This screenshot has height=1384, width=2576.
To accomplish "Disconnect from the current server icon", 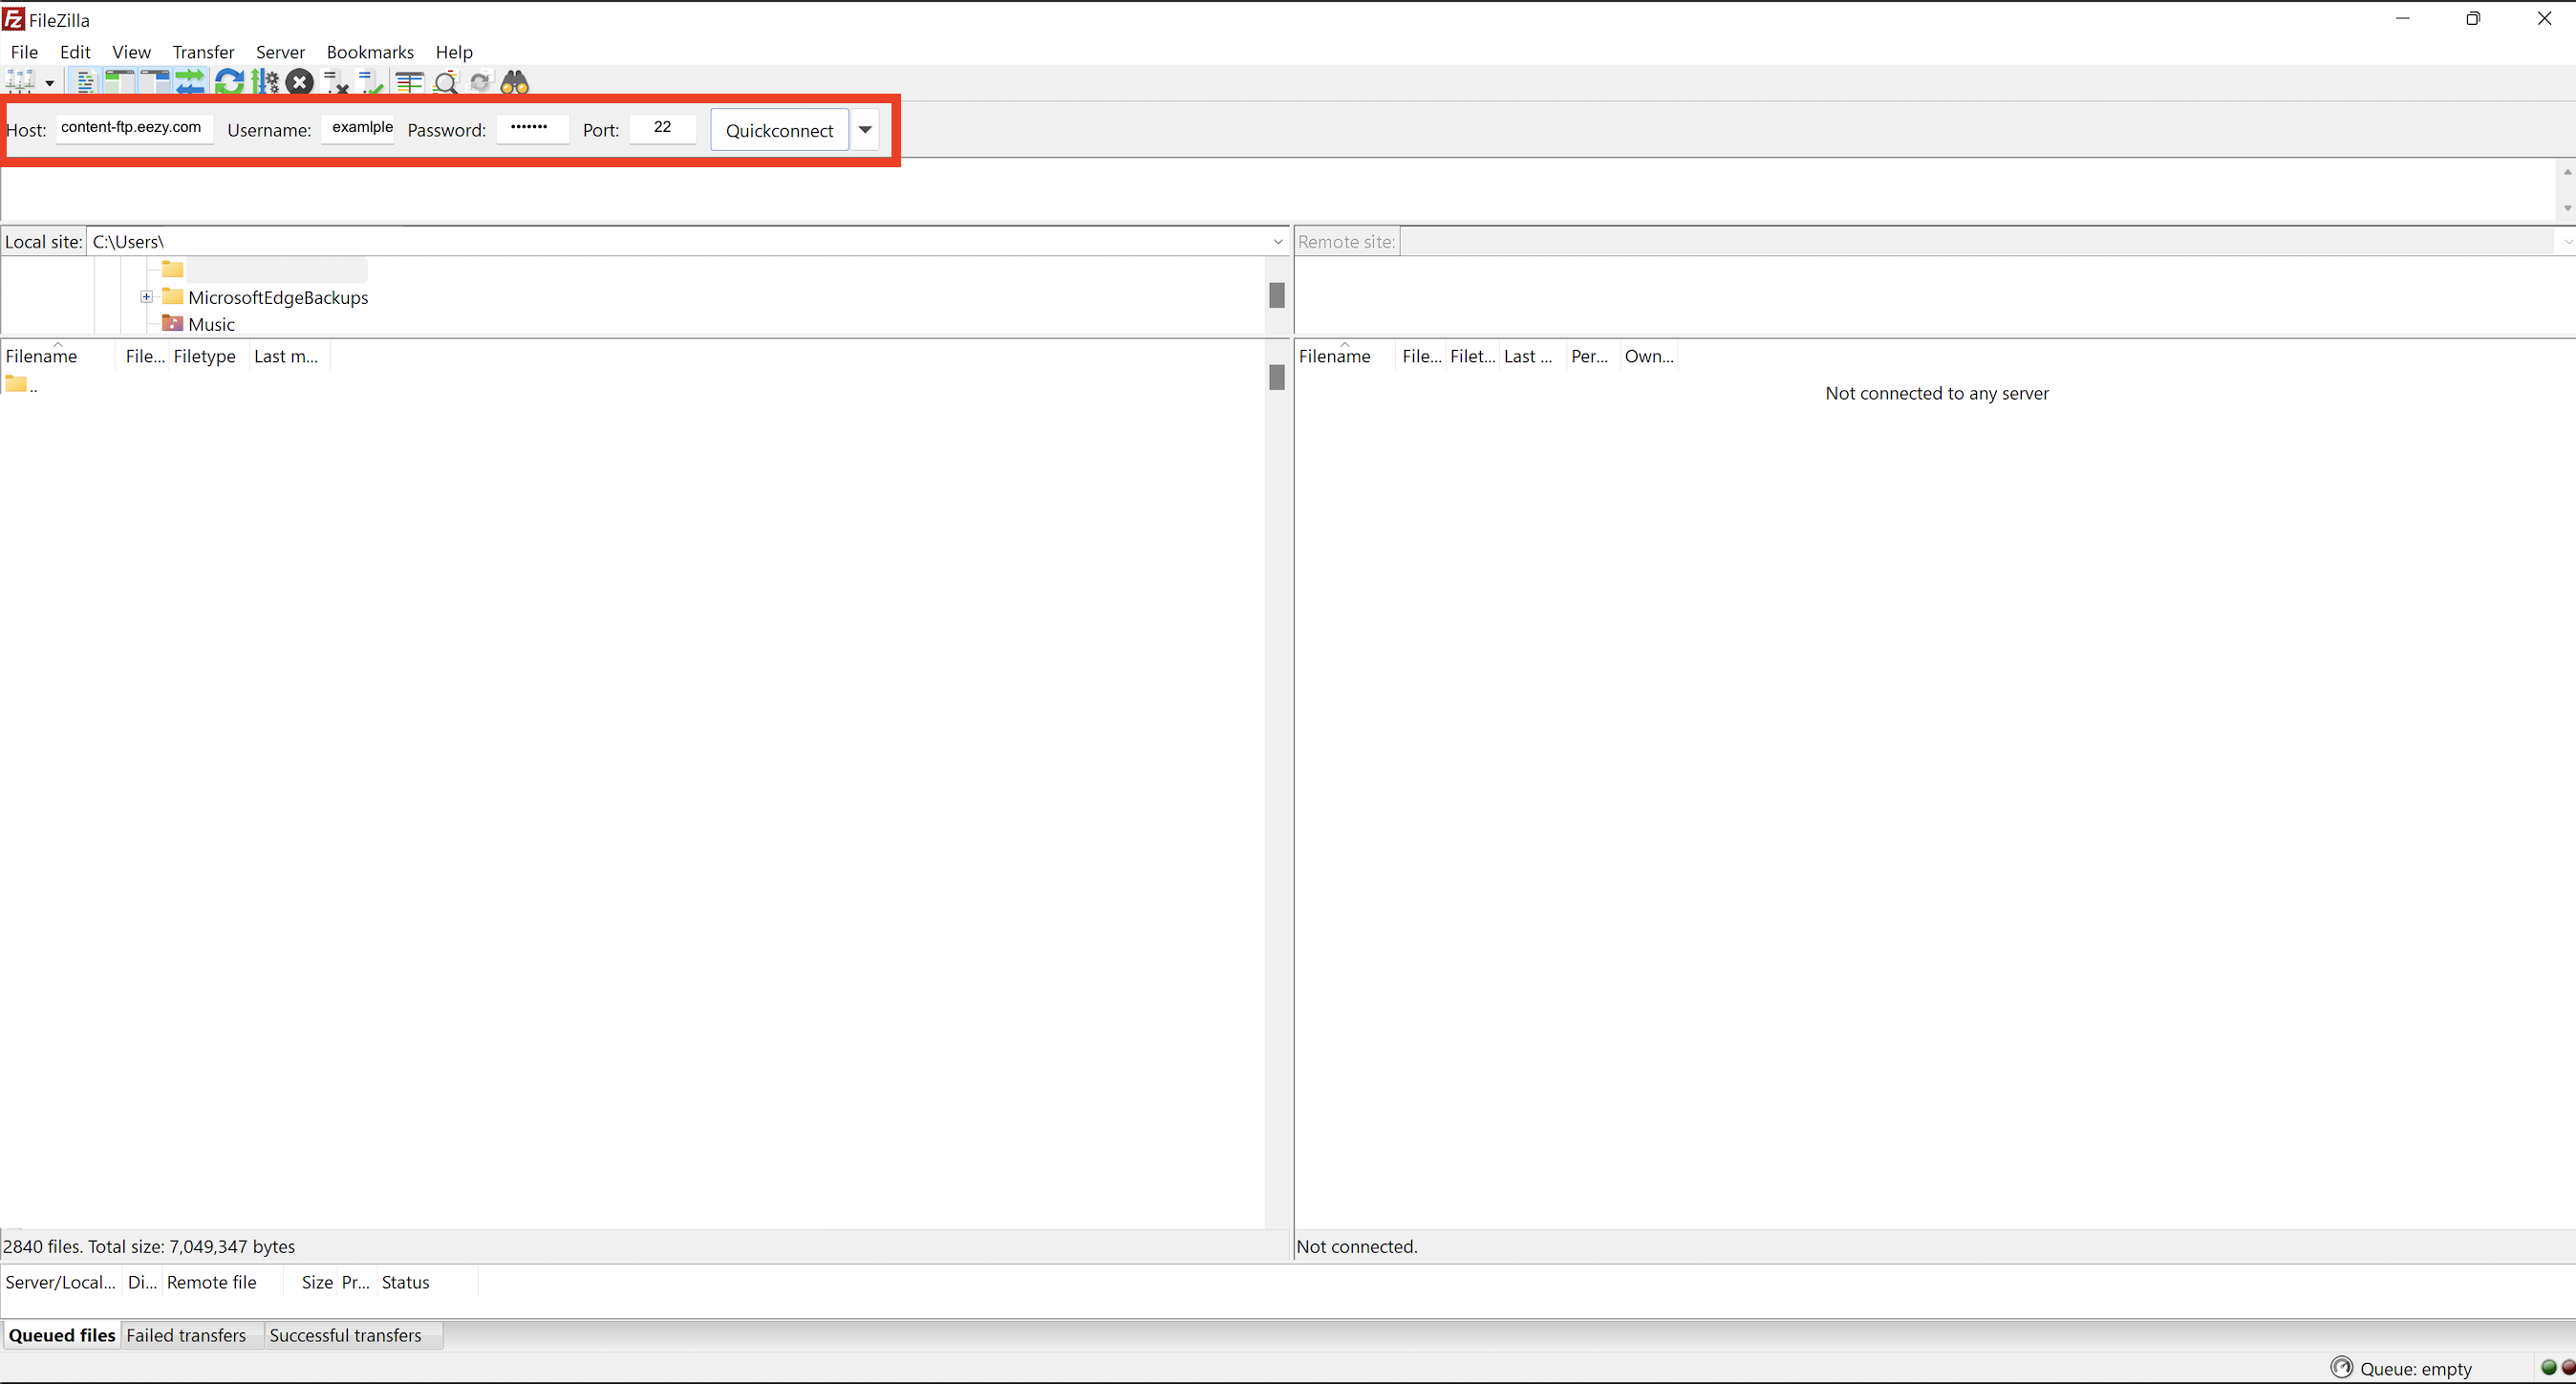I will [337, 83].
